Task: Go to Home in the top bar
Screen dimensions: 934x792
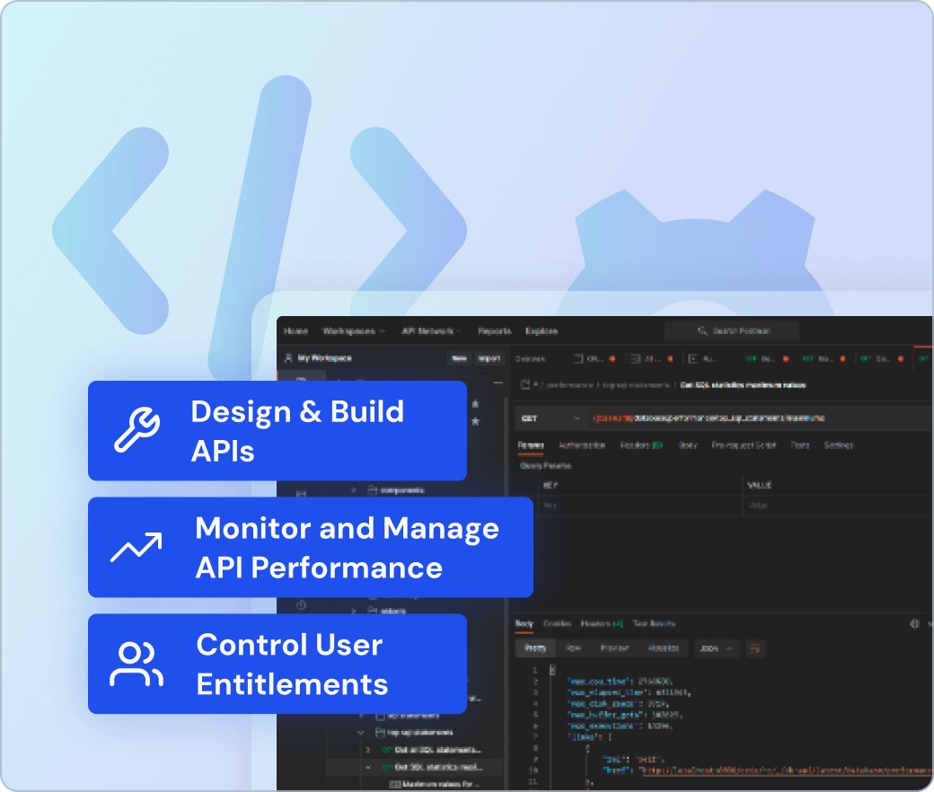Action: click(x=296, y=331)
